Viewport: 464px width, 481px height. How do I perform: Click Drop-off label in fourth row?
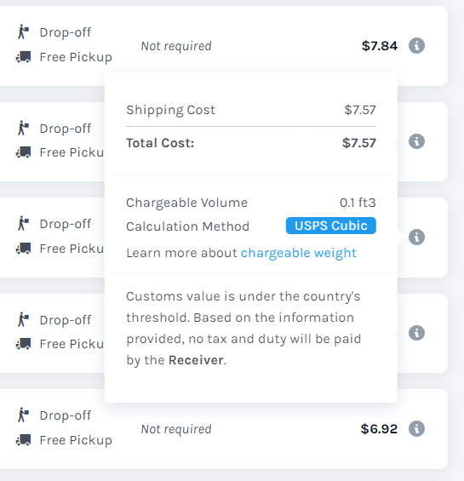pyautogui.click(x=66, y=320)
